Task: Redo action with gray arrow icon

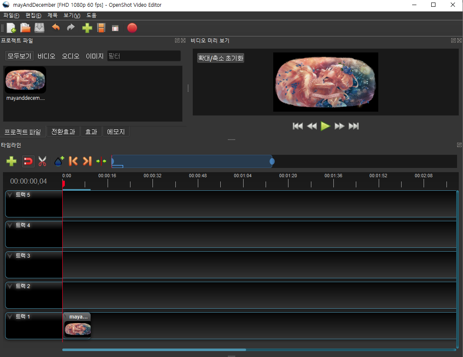Action: pos(71,28)
